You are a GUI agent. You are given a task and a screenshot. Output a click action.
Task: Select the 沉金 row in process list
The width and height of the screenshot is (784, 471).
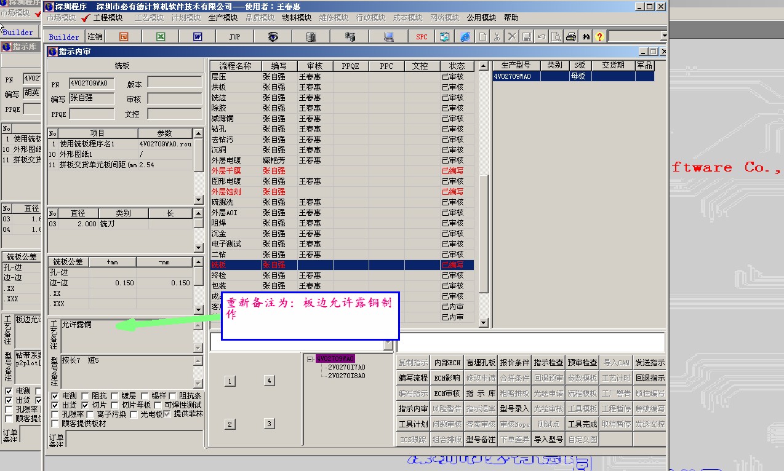(x=342, y=234)
